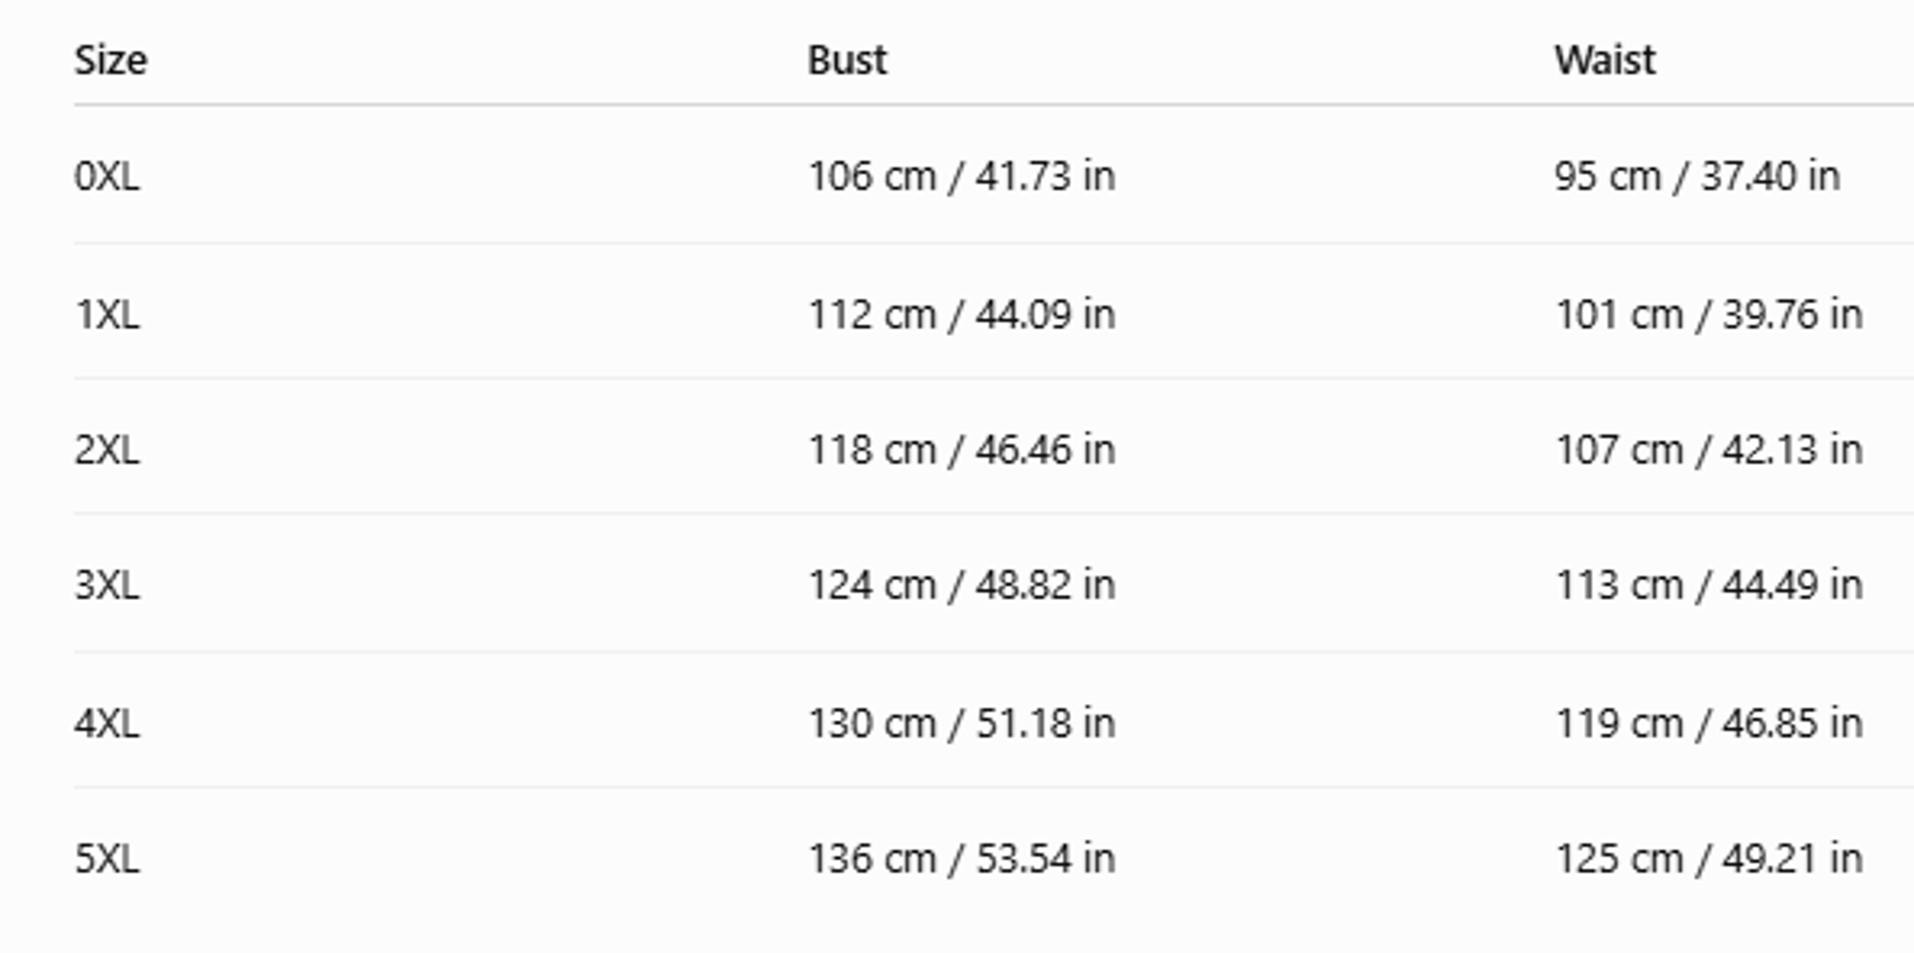Select the 1XL size cell
1914x953 pixels.
(x=107, y=315)
